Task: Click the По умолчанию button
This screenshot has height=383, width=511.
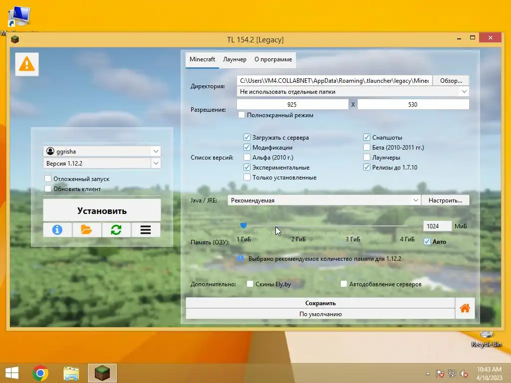Action: (x=320, y=314)
